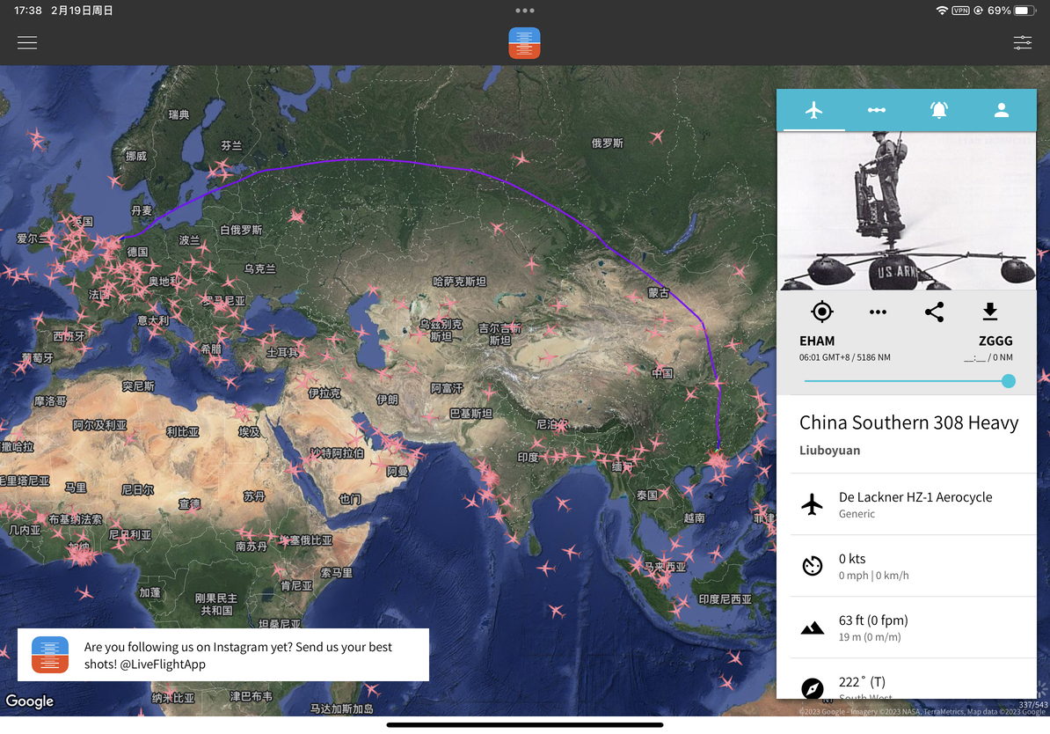Share this flight
This screenshot has height=734, width=1050.
point(934,312)
